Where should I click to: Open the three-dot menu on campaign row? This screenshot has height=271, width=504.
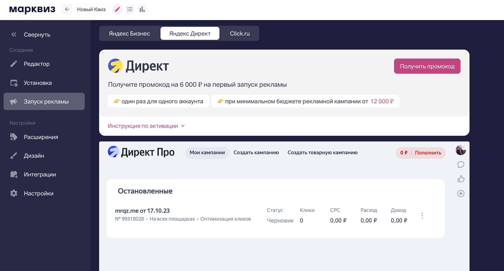[x=422, y=216]
